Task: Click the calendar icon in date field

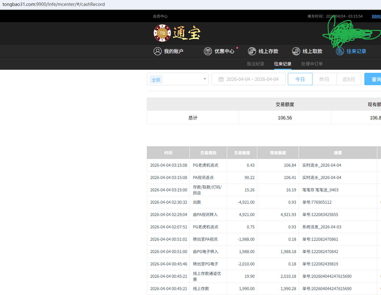Action: (x=221, y=79)
